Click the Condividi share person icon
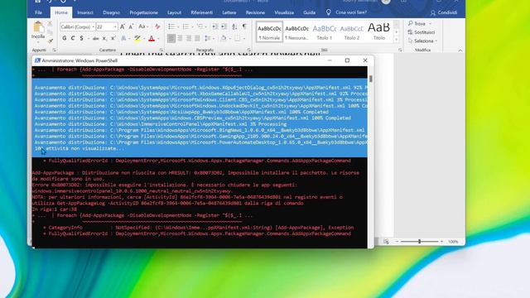This screenshot has width=530, height=298. [x=433, y=13]
